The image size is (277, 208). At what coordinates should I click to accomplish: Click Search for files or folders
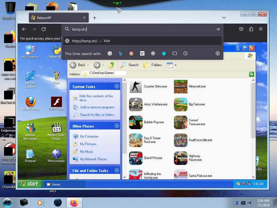click(97, 115)
